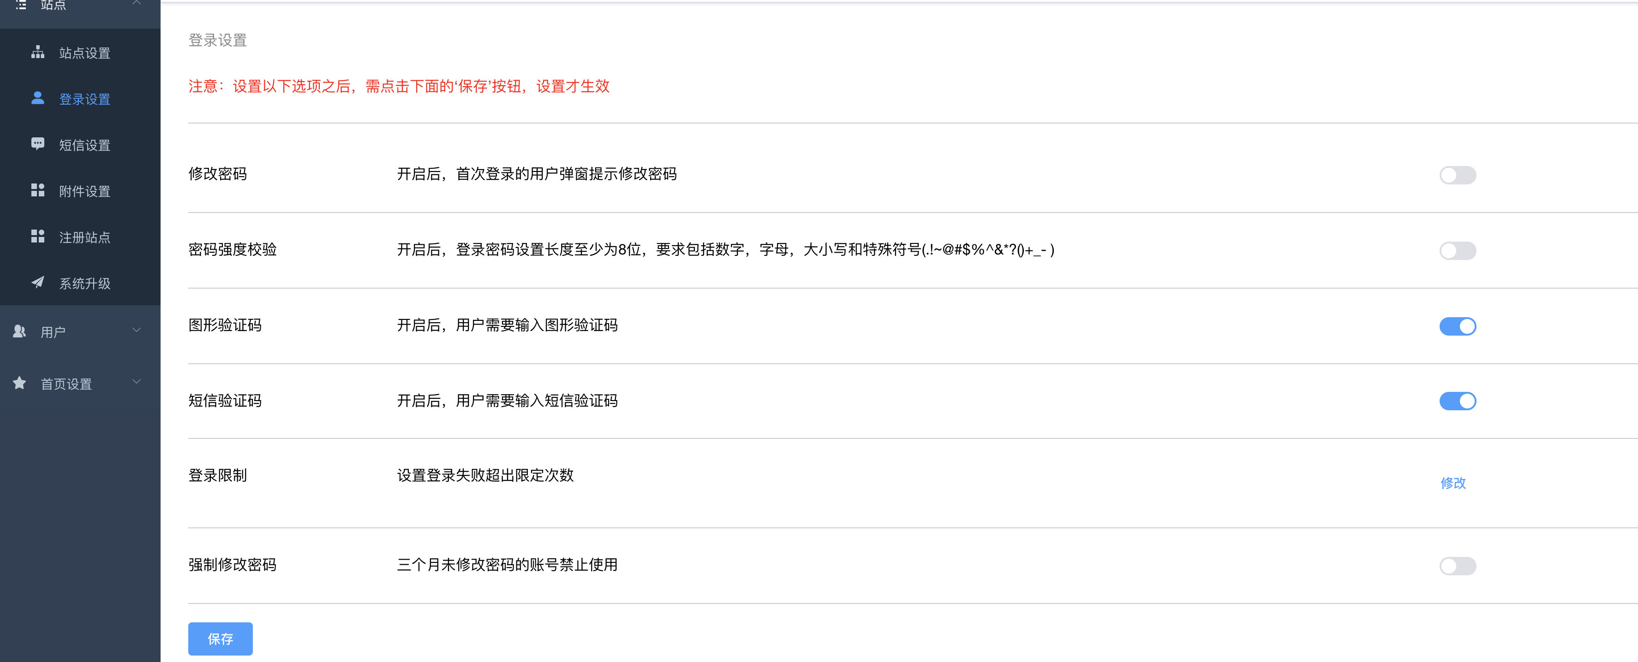
Task: Click the attachment settings grid icon
Action: 38,190
